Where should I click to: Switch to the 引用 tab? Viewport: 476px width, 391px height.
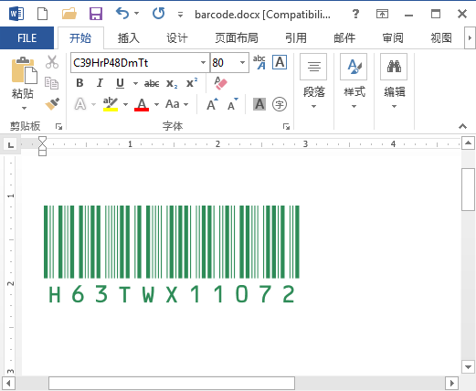click(x=296, y=38)
